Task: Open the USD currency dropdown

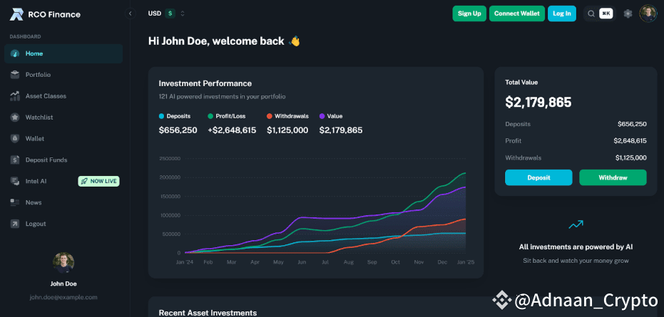Action: [x=166, y=14]
